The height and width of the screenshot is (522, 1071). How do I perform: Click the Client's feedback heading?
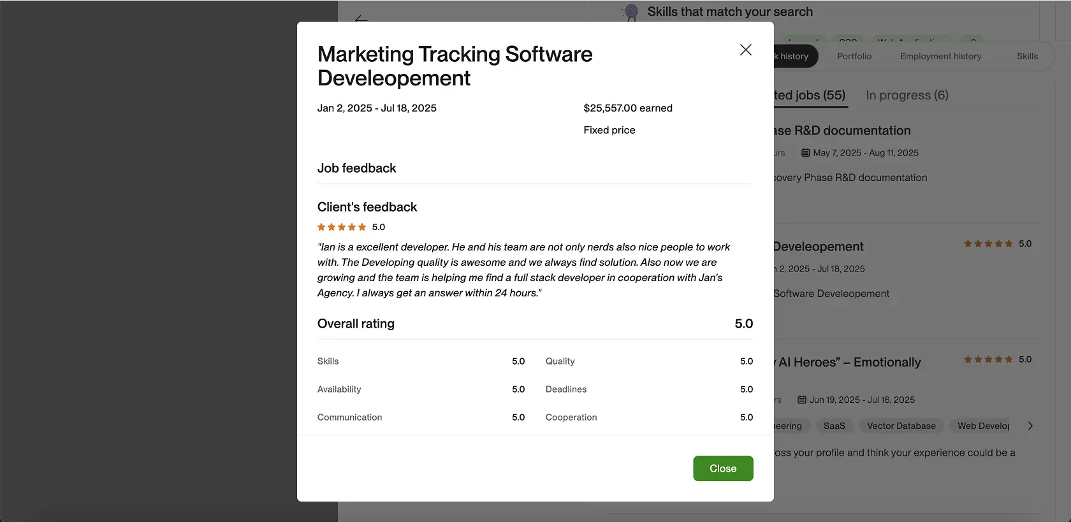pos(367,207)
